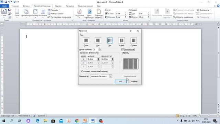This screenshot has width=220, height=124.
Task: Adjust the zoom slider in status bar
Action: [x=209, y=116]
